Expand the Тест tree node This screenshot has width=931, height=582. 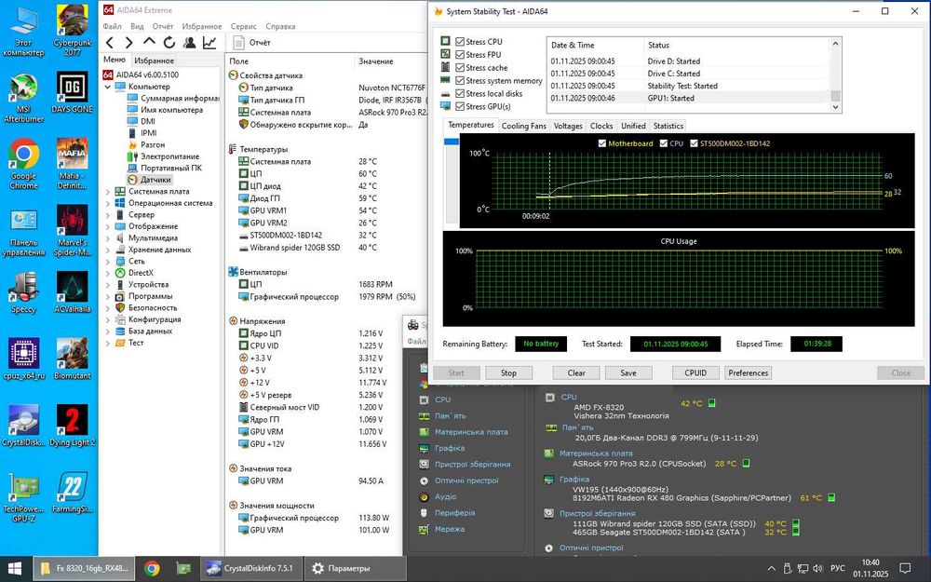pos(108,344)
